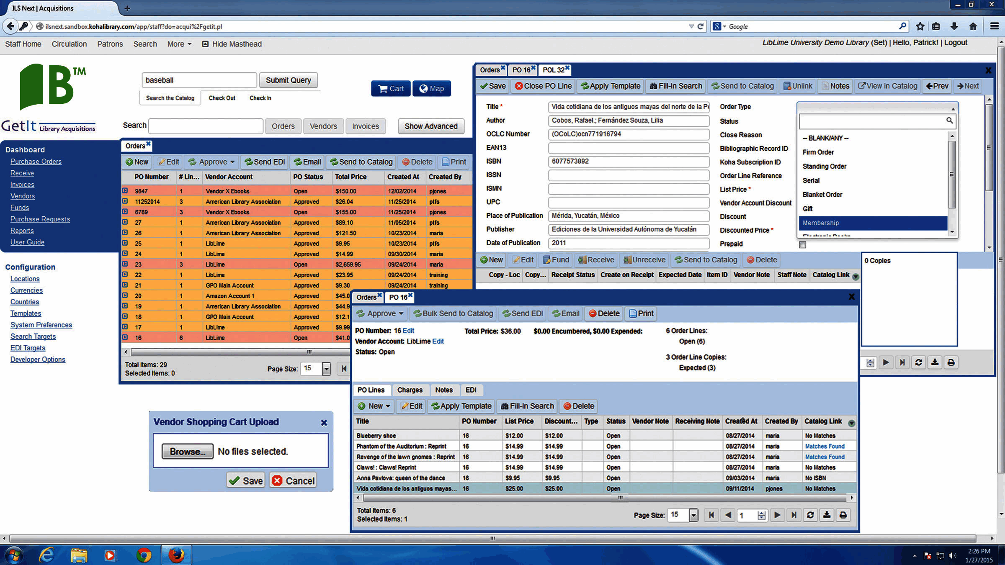Open the shopping Cart
This screenshot has height=565, width=1005.
[x=390, y=88]
